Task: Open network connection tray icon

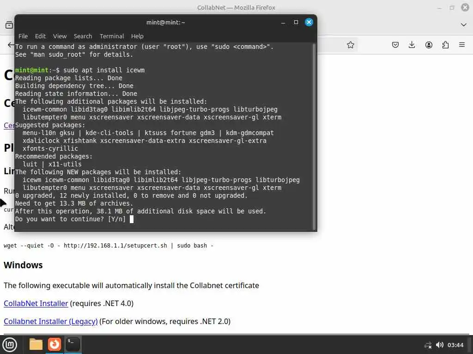Action: point(428,345)
